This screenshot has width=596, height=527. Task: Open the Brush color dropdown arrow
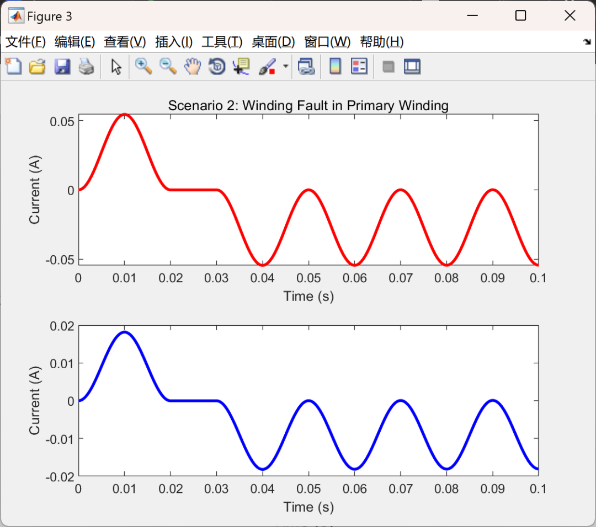pos(285,67)
